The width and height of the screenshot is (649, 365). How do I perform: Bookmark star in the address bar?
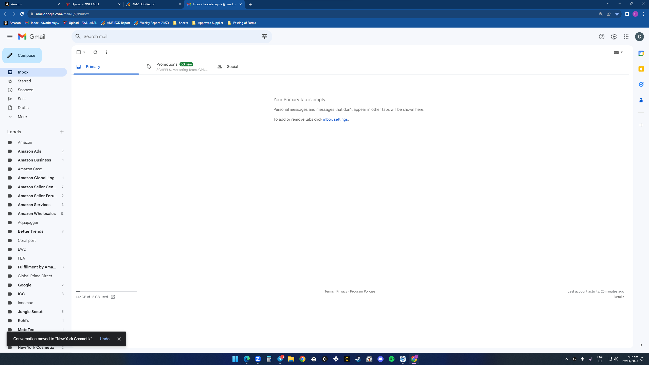[617, 14]
